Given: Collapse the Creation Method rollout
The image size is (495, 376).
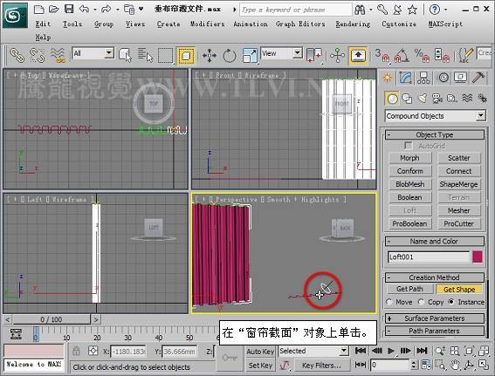Looking at the screenshot, I should 435,277.
